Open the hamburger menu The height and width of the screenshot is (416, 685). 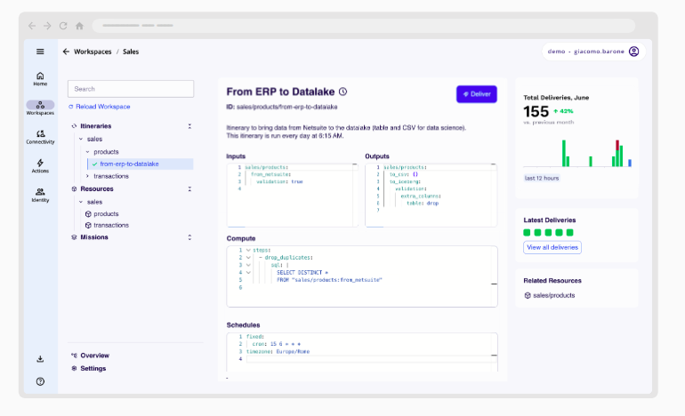pyautogui.click(x=40, y=52)
